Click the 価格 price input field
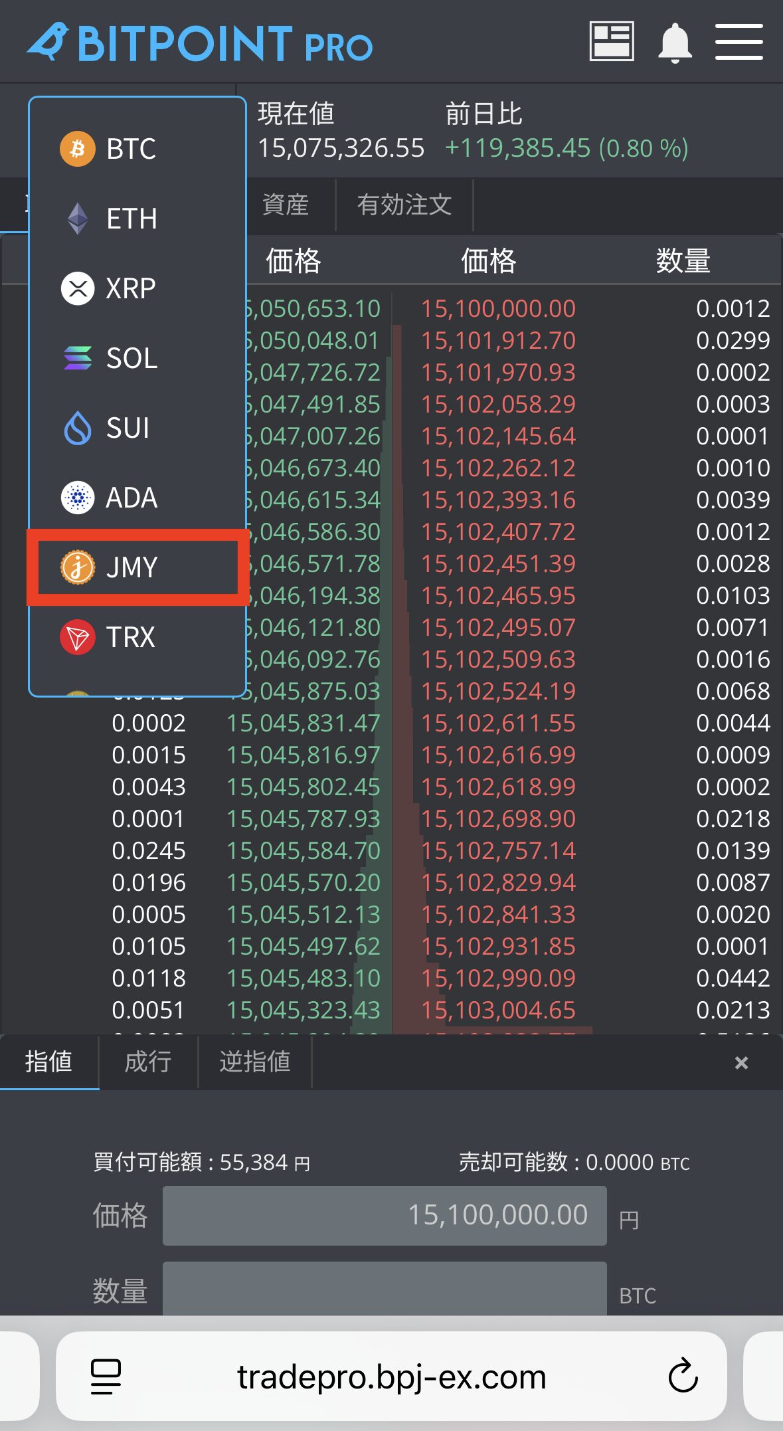The height and width of the screenshot is (1431, 783). pyautogui.click(x=385, y=1215)
